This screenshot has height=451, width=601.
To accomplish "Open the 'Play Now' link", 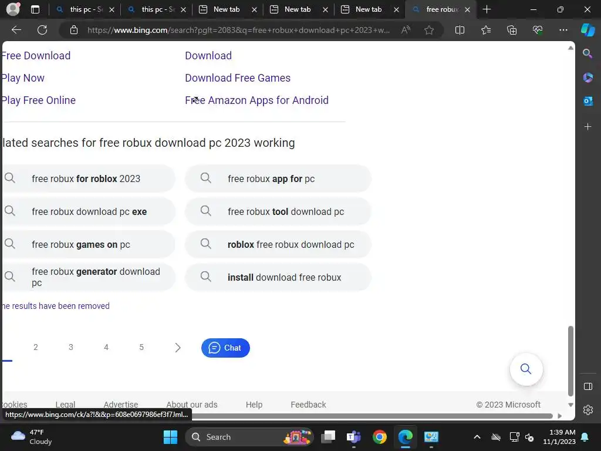I will (23, 78).
